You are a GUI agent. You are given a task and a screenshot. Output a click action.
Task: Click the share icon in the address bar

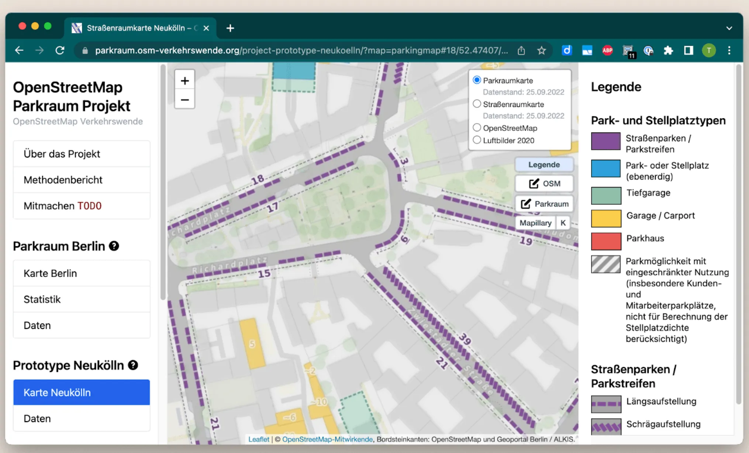[x=521, y=51]
